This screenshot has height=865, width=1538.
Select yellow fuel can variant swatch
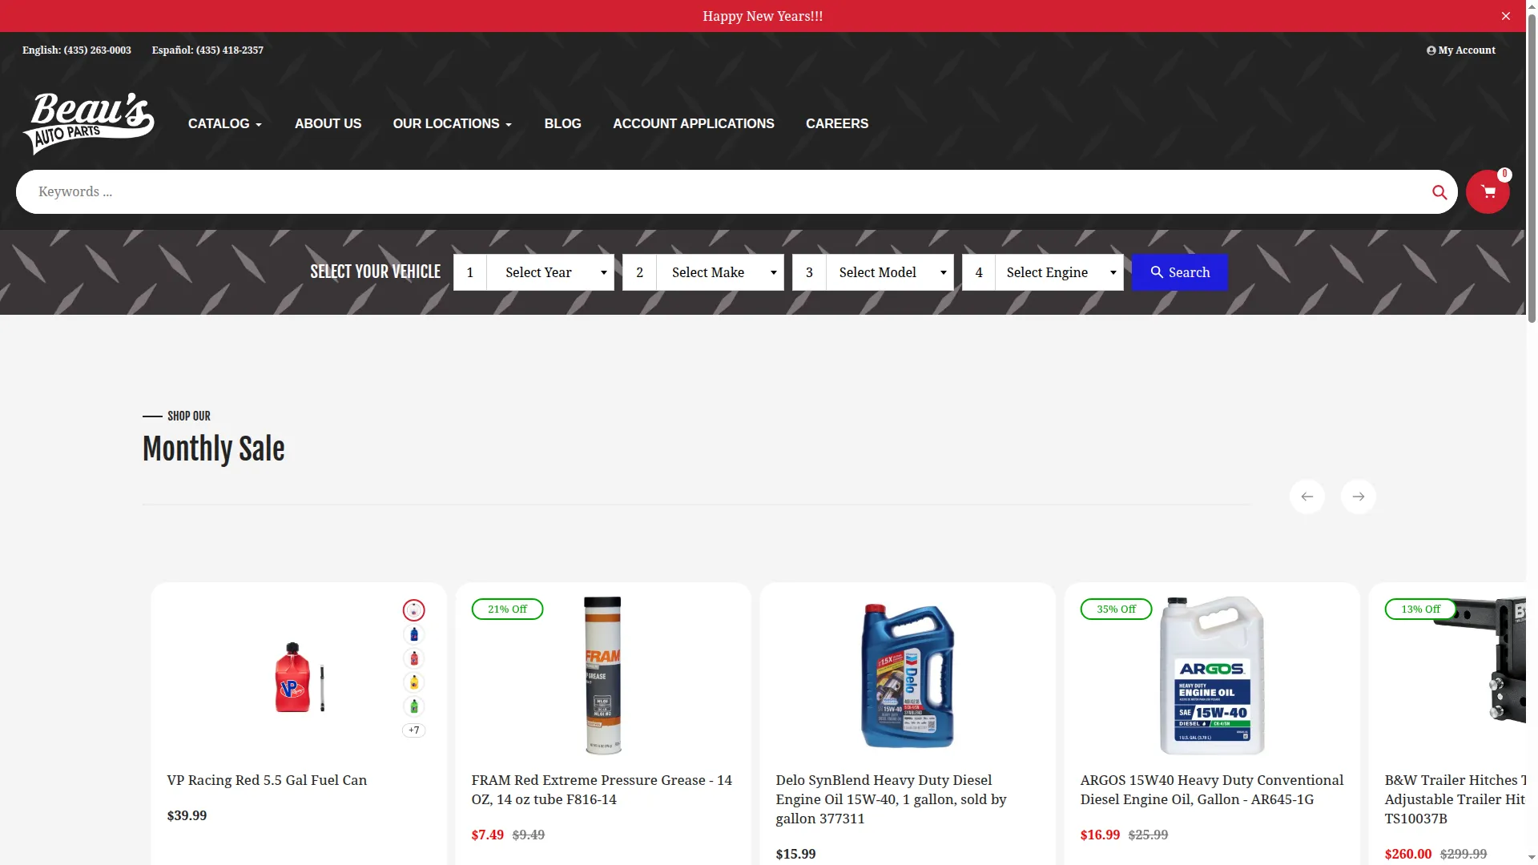pyautogui.click(x=414, y=682)
